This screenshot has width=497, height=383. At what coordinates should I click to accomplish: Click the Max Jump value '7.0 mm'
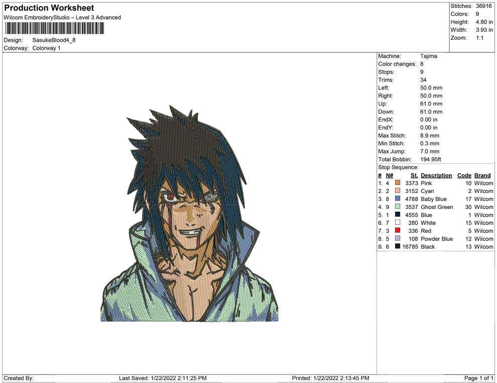[430, 151]
